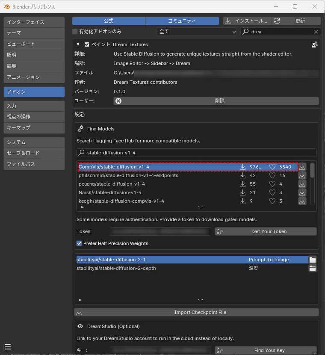Click the Hugging Face model search field
Screen dimensions: 325x355
point(196,153)
